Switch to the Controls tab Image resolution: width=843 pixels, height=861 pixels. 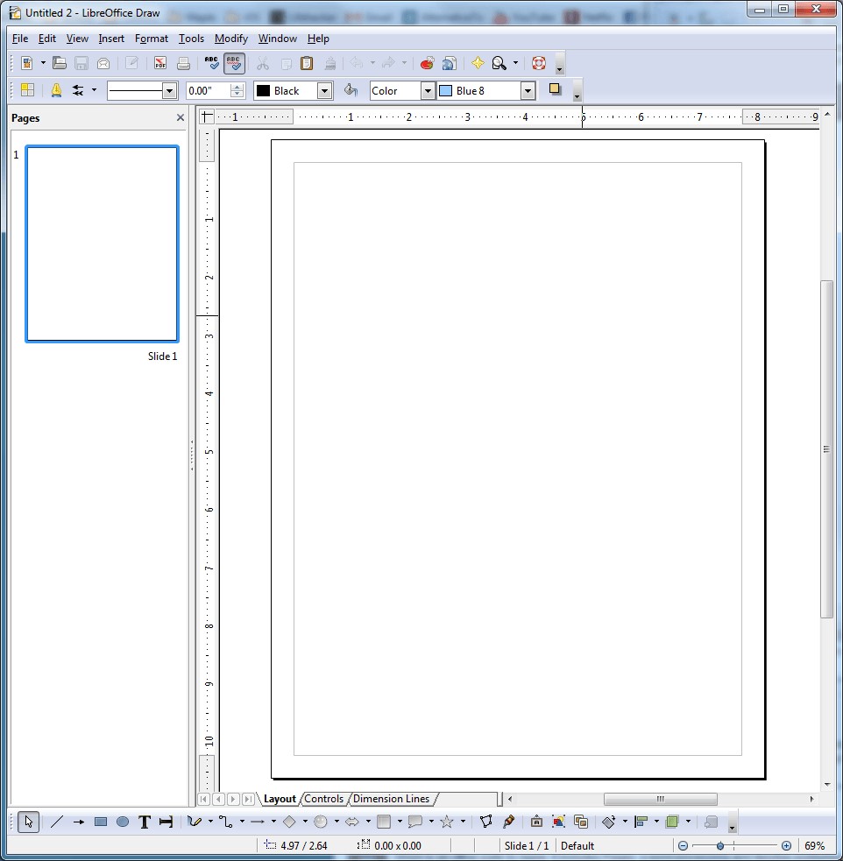[x=324, y=799]
